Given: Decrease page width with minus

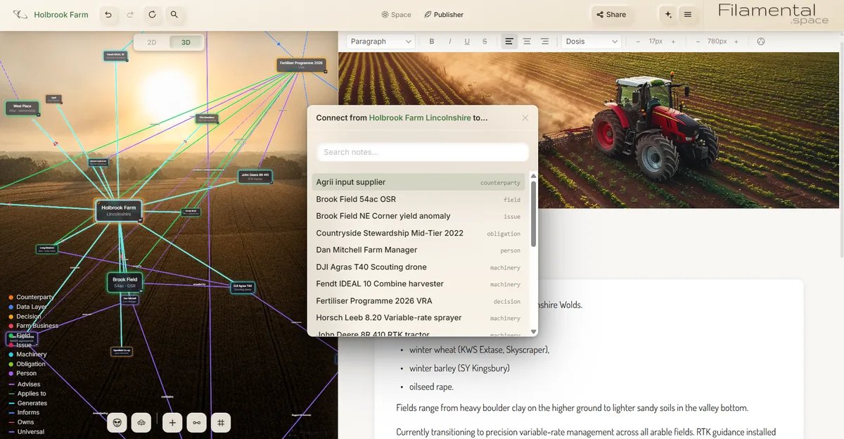Looking at the screenshot, I should [x=698, y=42].
